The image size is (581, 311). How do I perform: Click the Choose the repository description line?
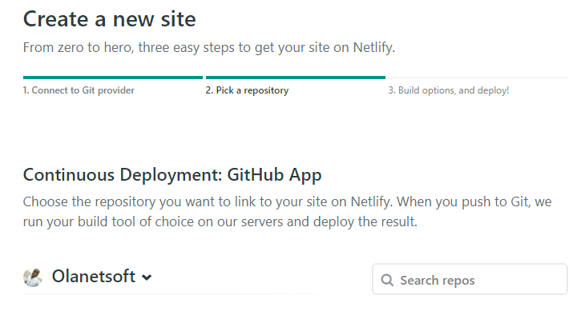[287, 202]
